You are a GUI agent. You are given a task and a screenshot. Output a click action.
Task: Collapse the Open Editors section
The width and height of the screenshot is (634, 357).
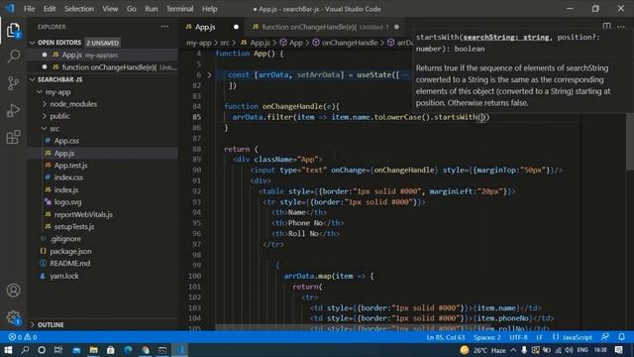(32, 43)
